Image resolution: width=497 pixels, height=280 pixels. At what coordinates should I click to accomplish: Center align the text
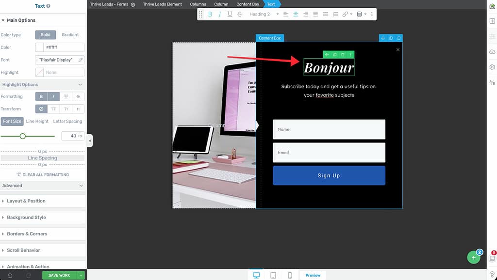coord(296,15)
